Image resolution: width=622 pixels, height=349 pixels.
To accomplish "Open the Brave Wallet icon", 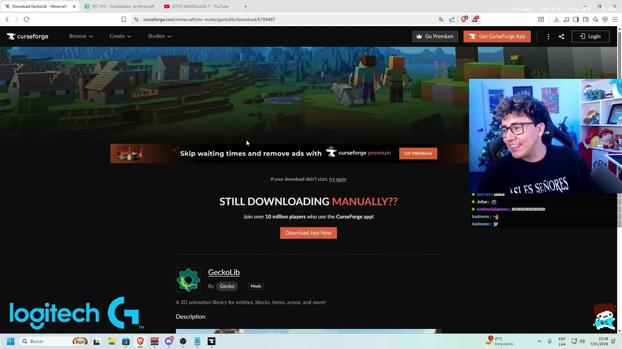I will click(x=586, y=19).
